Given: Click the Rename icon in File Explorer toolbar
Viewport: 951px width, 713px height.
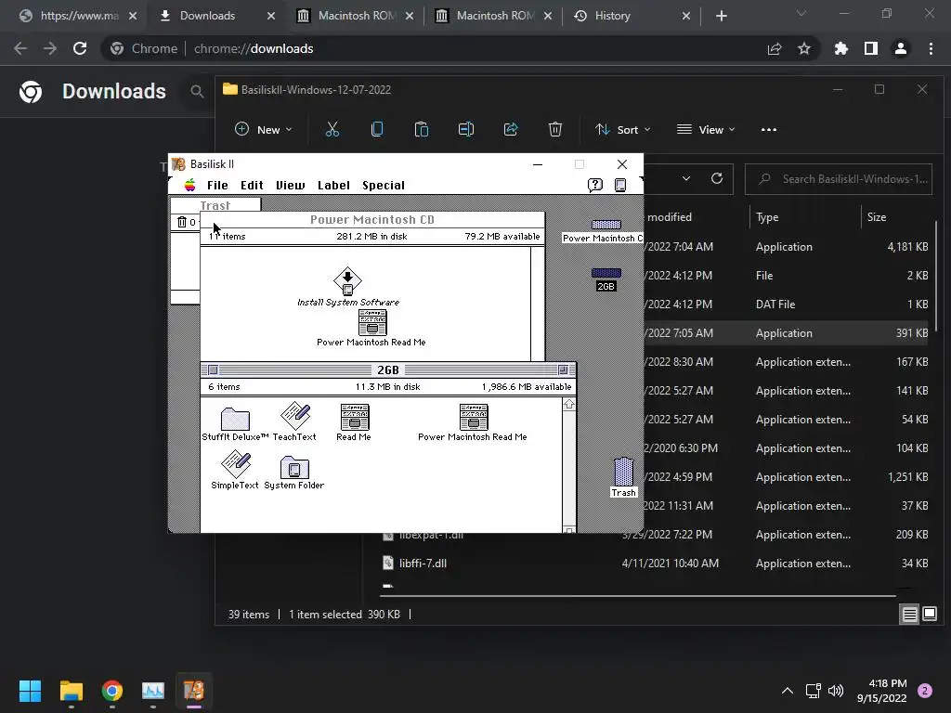Looking at the screenshot, I should coord(466,129).
